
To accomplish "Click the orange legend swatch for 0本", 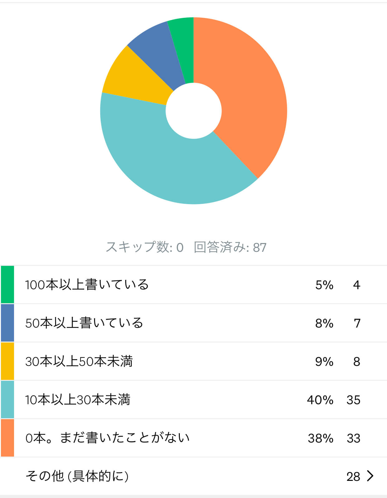I will 7,438.
